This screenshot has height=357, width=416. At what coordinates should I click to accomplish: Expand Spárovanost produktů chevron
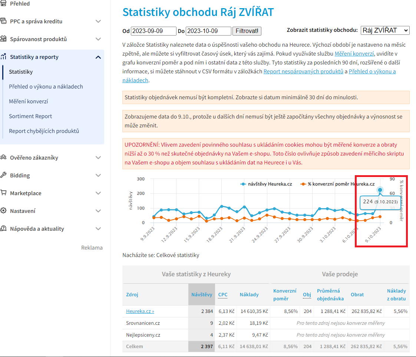(x=98, y=39)
